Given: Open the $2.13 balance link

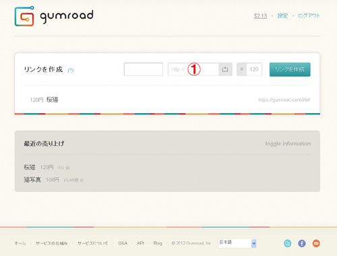Looking at the screenshot, I should (x=260, y=15).
